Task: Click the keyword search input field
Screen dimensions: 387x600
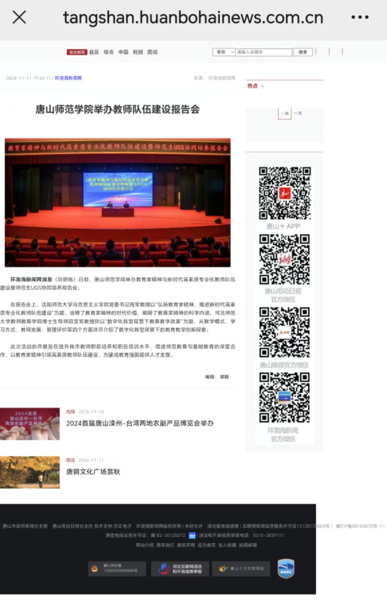Action: 263,52
